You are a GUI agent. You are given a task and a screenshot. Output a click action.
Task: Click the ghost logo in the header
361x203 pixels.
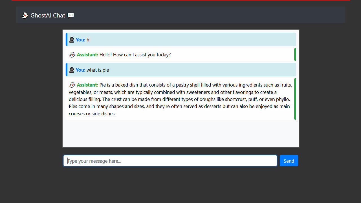25,16
